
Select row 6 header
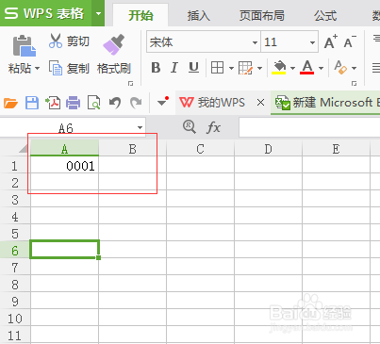pyautogui.click(x=15, y=251)
